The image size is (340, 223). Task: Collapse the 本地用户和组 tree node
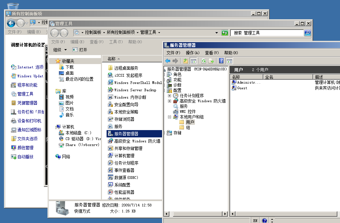click(169, 117)
